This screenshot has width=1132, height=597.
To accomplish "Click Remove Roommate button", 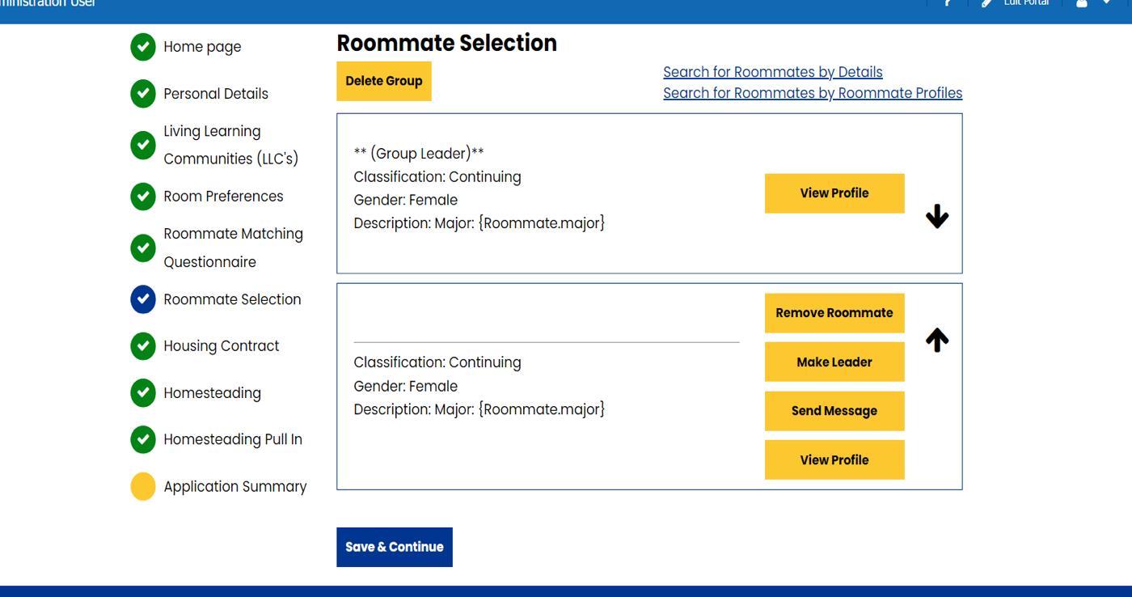I will click(834, 313).
